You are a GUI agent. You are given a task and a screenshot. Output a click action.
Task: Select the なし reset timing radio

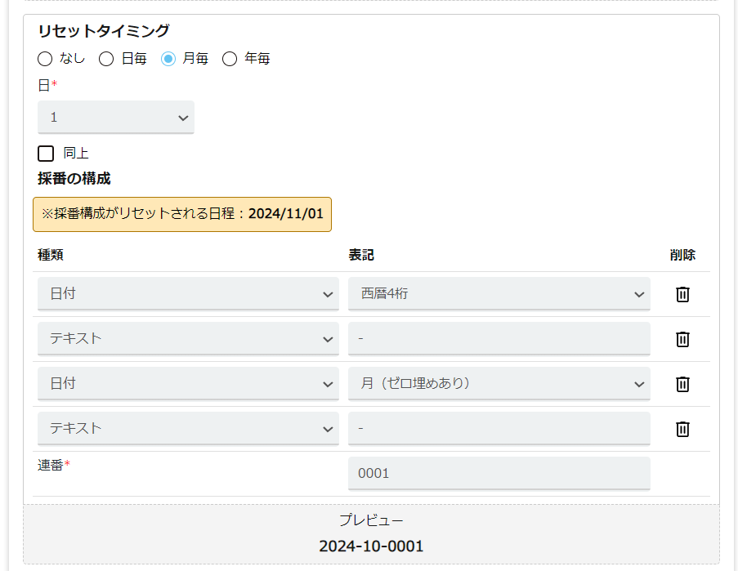[x=45, y=59]
